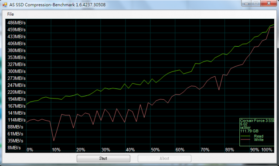Close the AS SSD benchmark window
Screen dimensions: 279x166
click(269, 3)
